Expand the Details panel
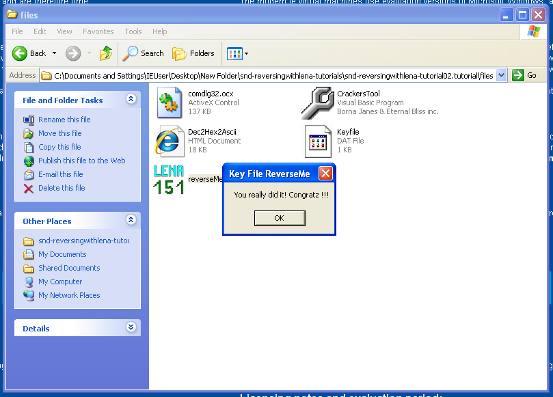 click(x=131, y=327)
